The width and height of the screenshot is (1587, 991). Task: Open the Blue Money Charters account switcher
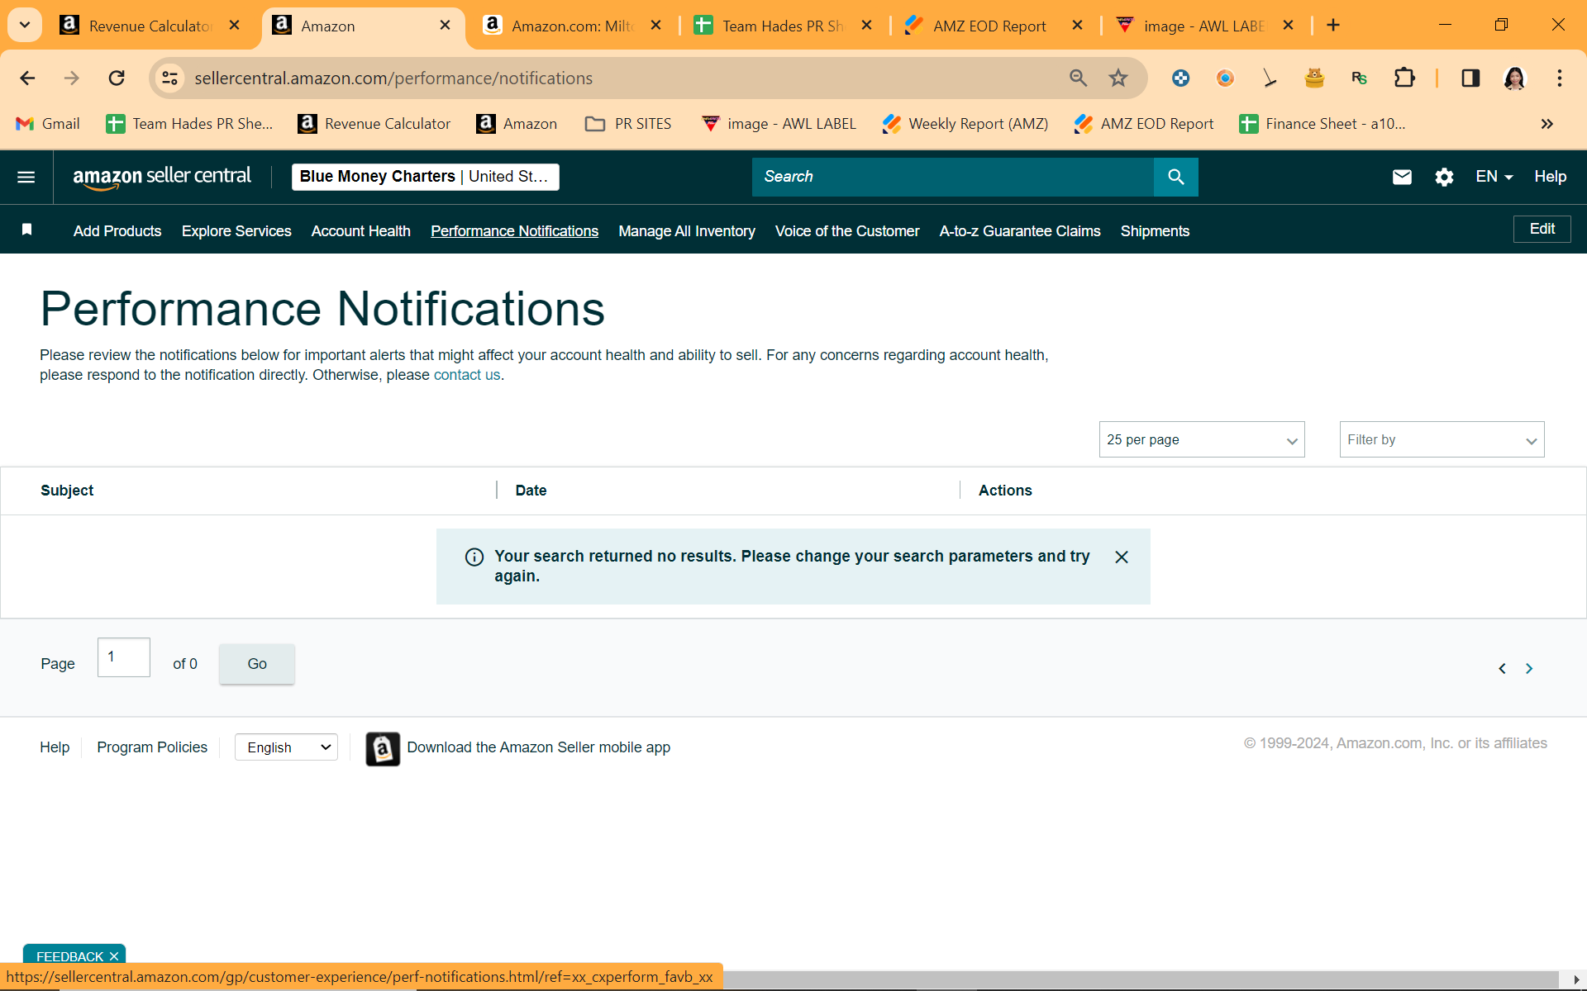tap(425, 177)
